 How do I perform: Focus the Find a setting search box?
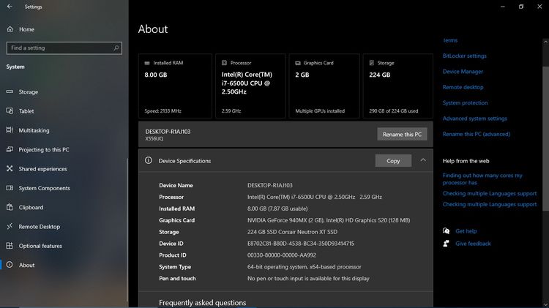click(64, 48)
